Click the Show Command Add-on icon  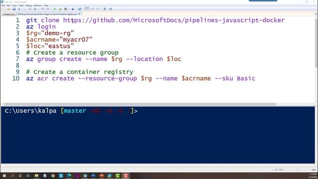[110, 9]
